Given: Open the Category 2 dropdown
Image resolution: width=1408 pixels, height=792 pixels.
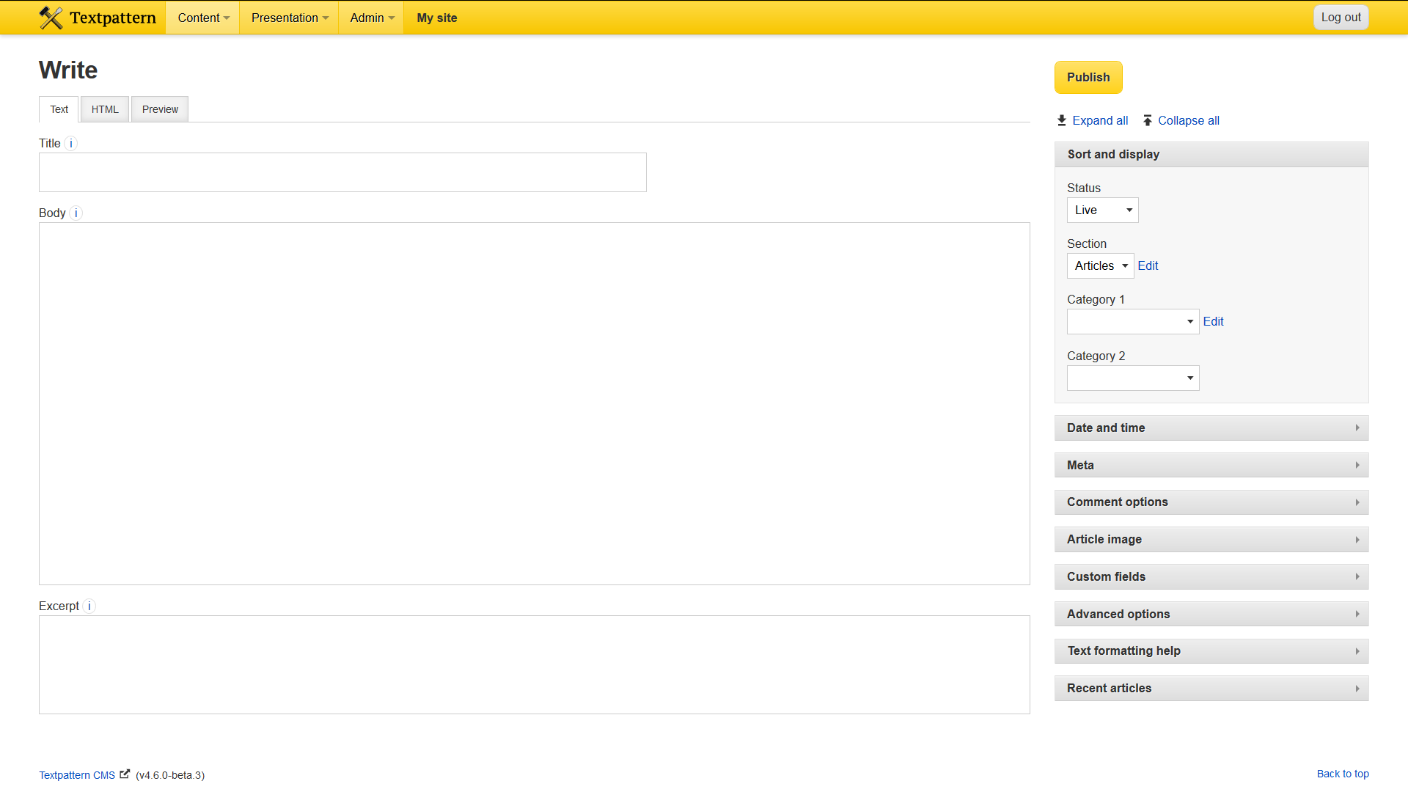Looking at the screenshot, I should 1133,378.
